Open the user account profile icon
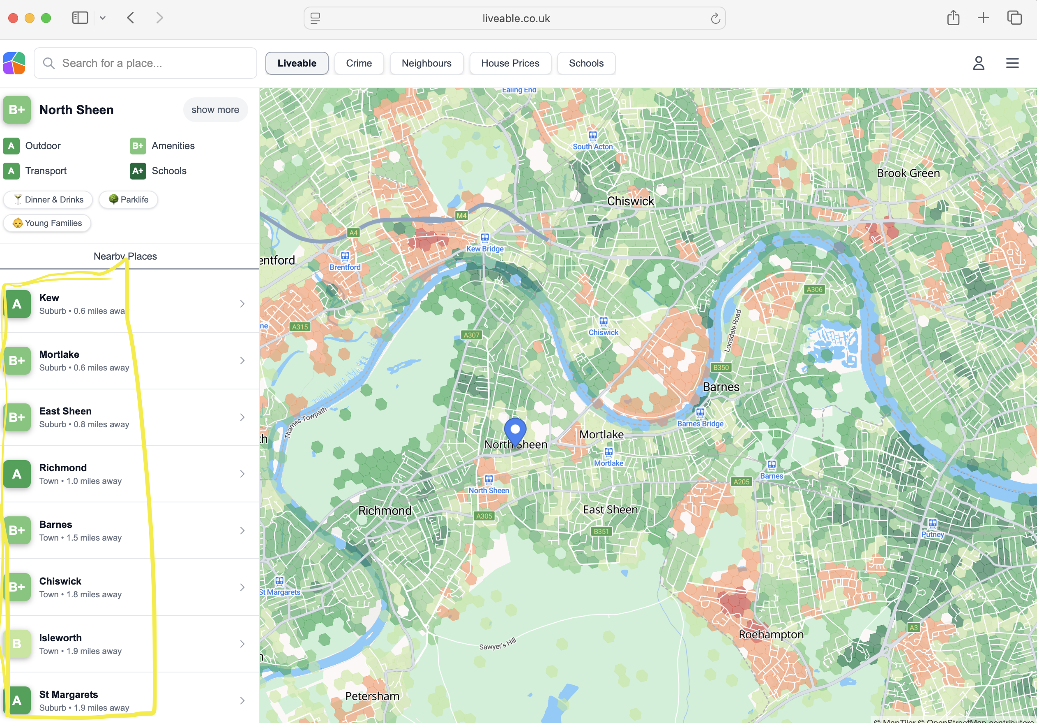 pyautogui.click(x=978, y=63)
